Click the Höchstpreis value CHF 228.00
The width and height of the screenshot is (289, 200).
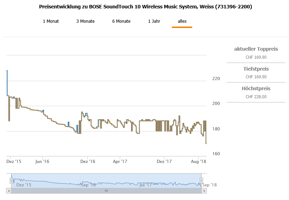coord(256,97)
